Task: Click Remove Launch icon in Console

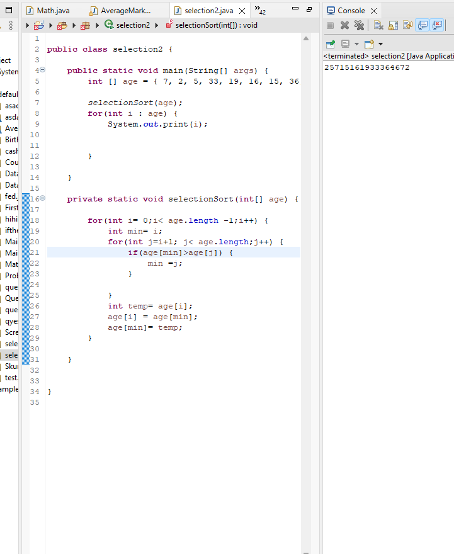Action: coord(345,25)
